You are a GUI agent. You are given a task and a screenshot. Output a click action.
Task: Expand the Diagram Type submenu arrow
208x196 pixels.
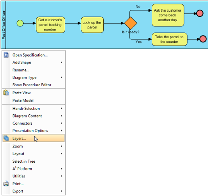(x=61, y=77)
